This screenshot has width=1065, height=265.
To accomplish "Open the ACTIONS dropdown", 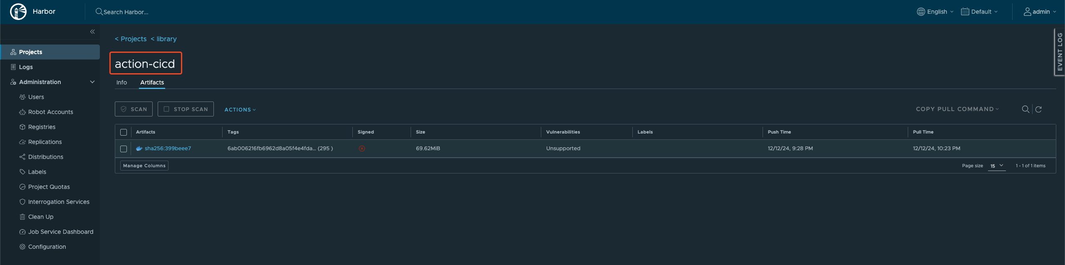I will pyautogui.click(x=240, y=109).
